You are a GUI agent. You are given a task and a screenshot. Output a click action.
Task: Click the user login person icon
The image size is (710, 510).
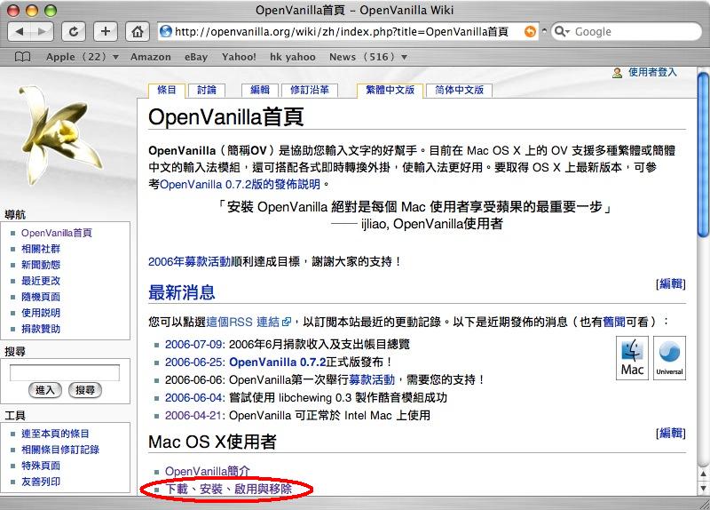617,73
